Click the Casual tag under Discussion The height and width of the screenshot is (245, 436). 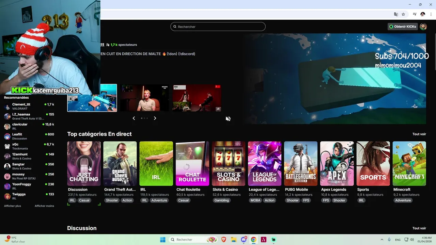coord(84,200)
